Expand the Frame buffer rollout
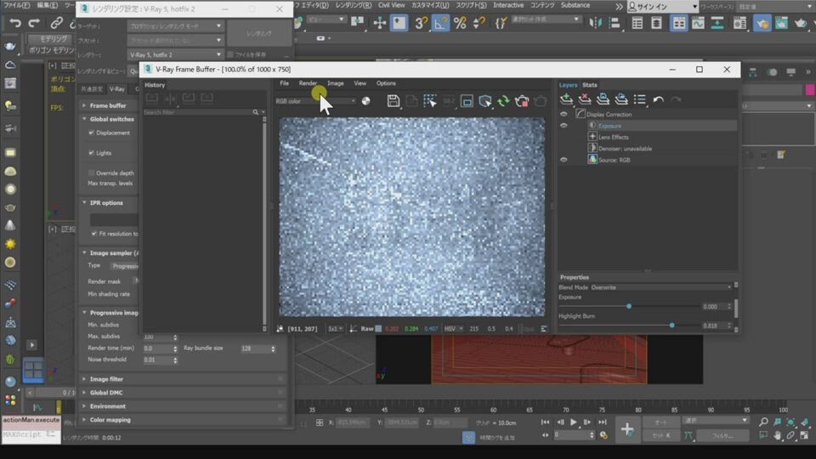816x459 pixels. pos(108,105)
